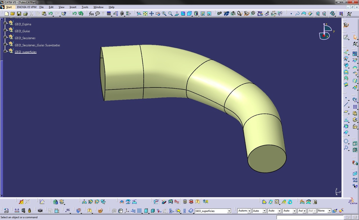The image size is (359, 220).
Task: Select the Fly mode airplane icon
Action: tap(139, 13)
